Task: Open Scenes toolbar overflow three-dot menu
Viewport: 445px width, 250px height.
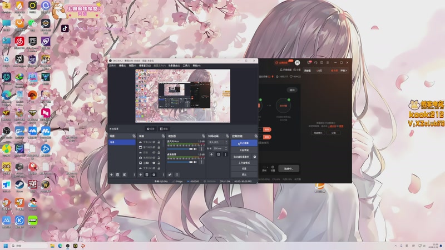Action: pyautogui.click(x=135, y=175)
